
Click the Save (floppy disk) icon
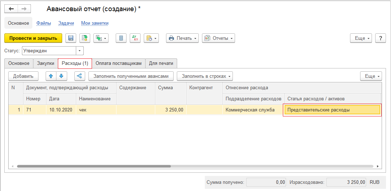click(70, 38)
